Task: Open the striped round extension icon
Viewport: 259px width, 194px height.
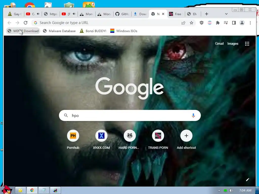Action: 210,23
